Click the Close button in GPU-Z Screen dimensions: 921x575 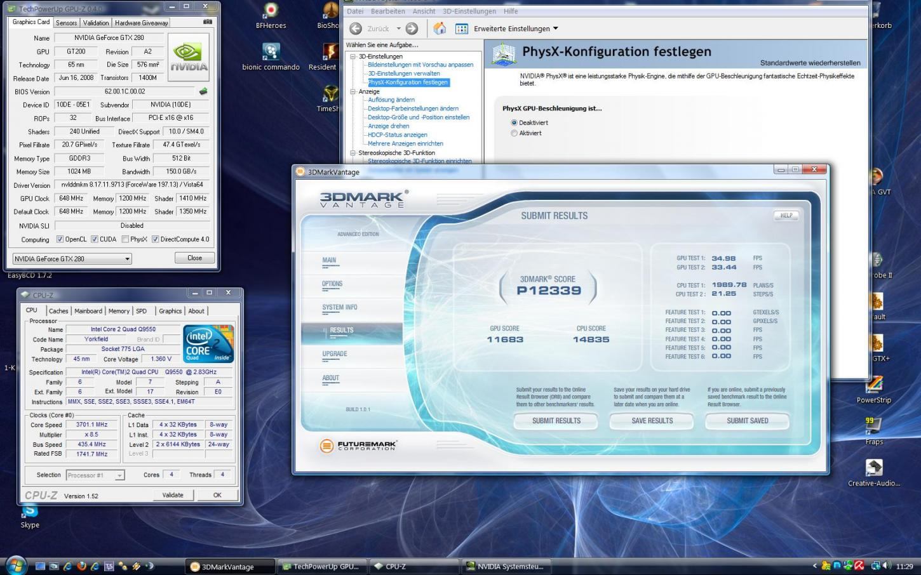194,258
